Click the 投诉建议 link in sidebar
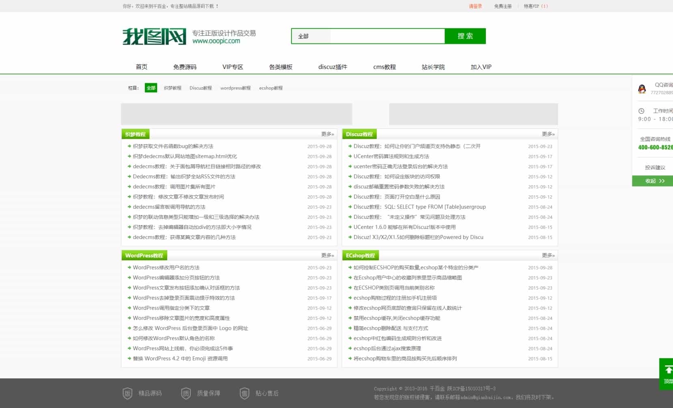This screenshot has height=408, width=673. pyautogui.click(x=655, y=167)
